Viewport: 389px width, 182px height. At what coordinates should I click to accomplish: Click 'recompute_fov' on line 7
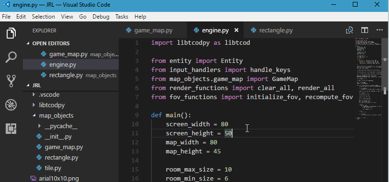(x=329, y=97)
